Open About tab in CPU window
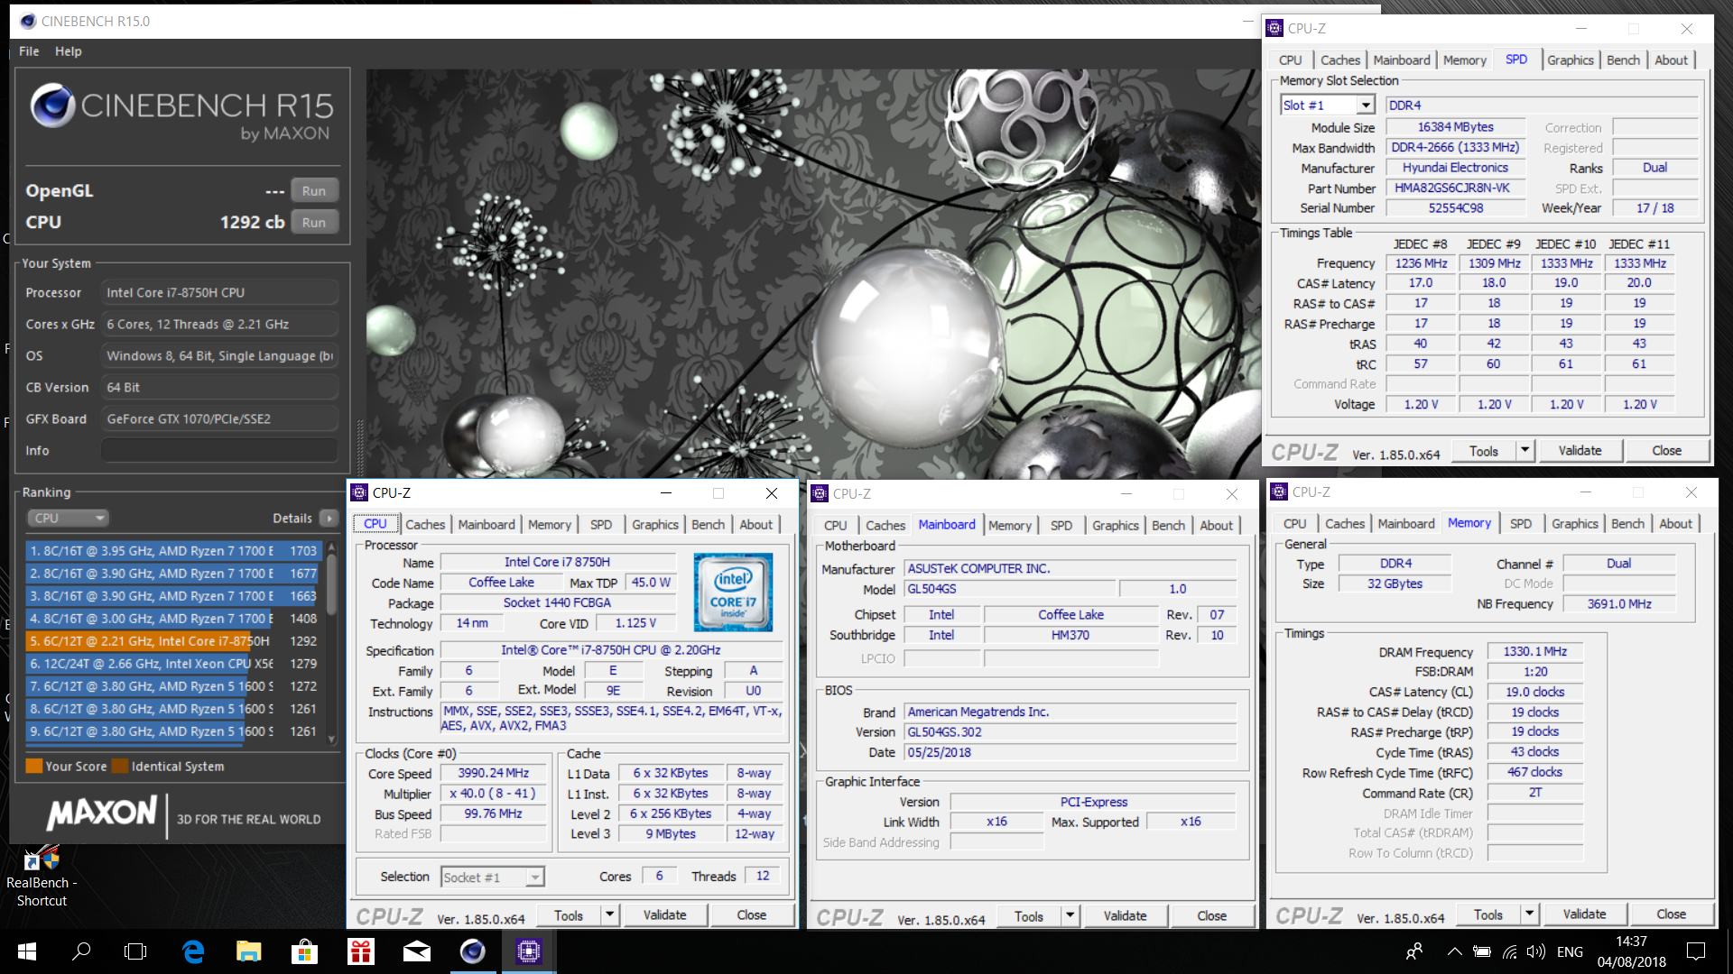The image size is (1733, 974). click(x=755, y=524)
